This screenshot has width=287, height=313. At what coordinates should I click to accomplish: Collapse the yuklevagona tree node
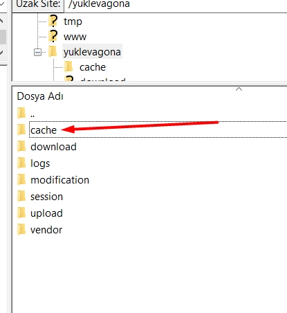pyautogui.click(x=37, y=53)
